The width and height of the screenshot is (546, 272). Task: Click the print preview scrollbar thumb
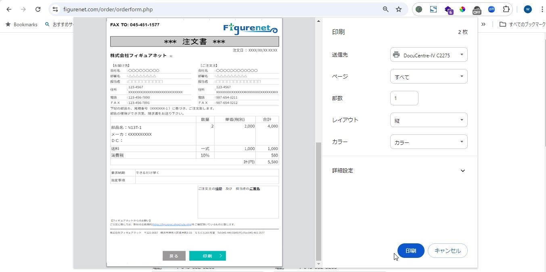tap(318, 201)
